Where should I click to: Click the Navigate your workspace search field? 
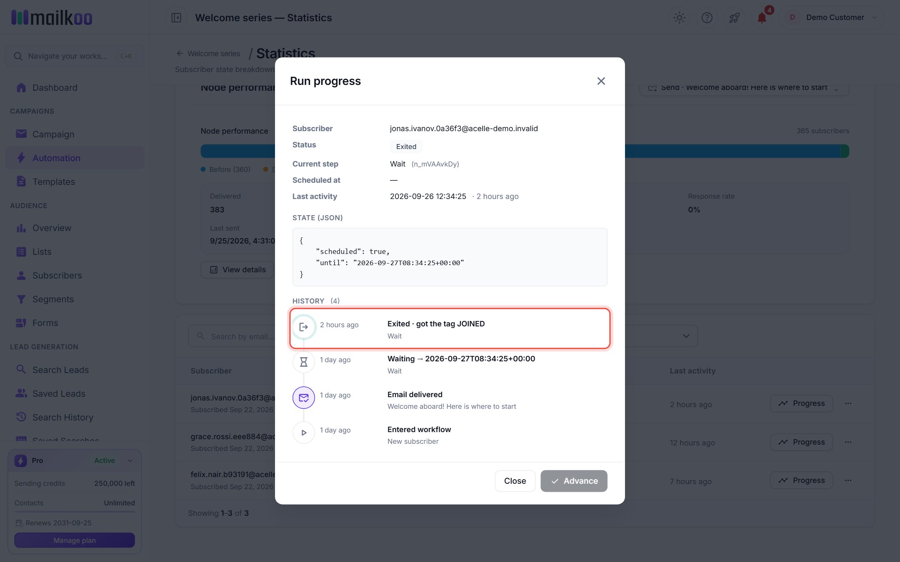[x=75, y=56]
